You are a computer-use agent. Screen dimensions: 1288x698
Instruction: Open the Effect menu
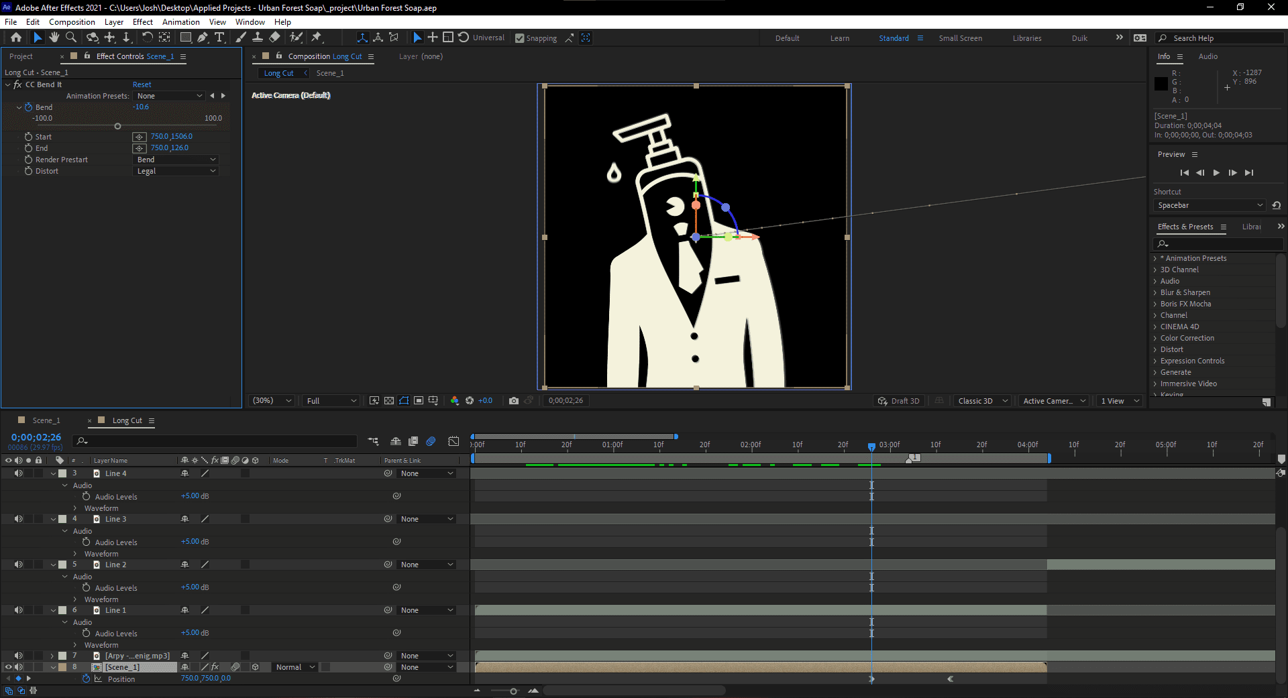point(143,22)
